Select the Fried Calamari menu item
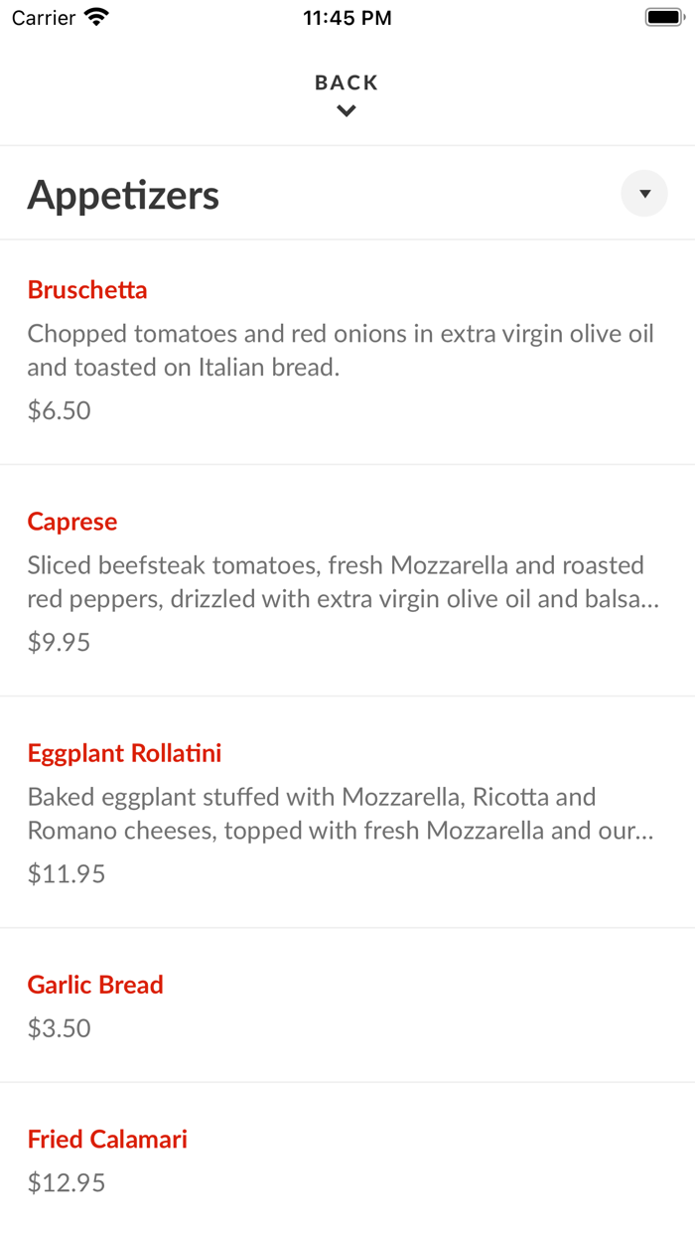The width and height of the screenshot is (695, 1236). 107,1139
